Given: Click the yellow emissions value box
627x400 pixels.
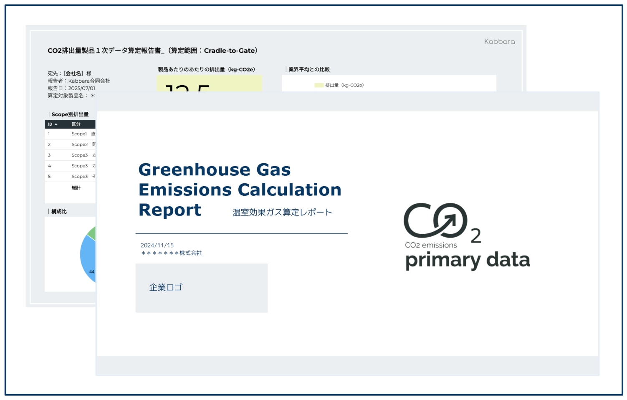Looking at the screenshot, I should coord(209,84).
